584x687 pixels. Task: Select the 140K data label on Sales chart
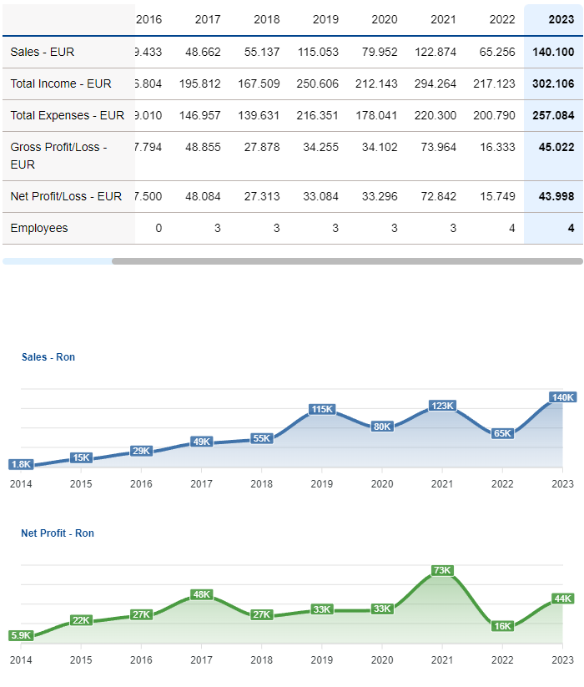click(562, 397)
